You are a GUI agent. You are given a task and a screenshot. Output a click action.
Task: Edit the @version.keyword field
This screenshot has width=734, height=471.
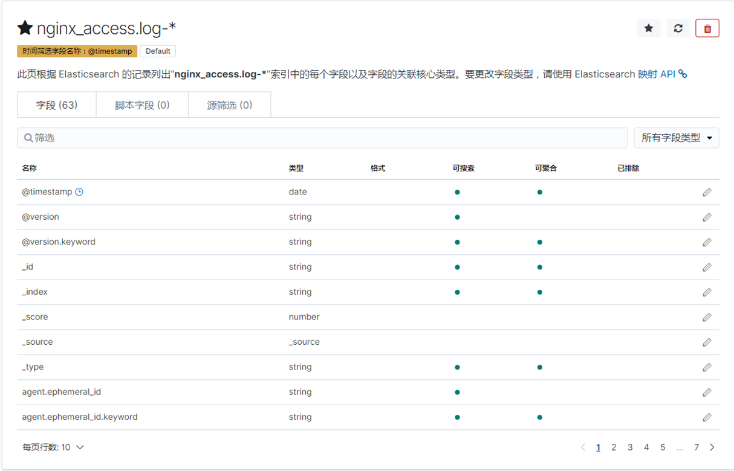click(707, 242)
